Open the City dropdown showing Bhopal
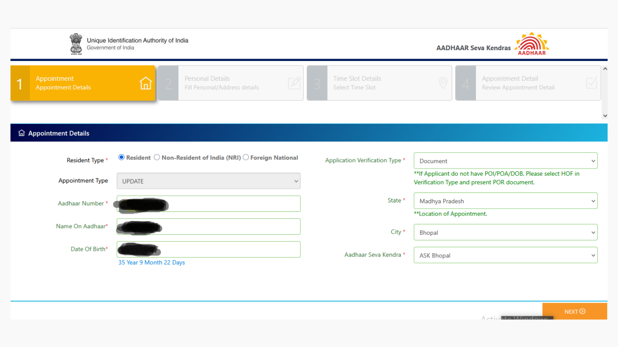Screen dimensions: 618x347 pos(505,233)
